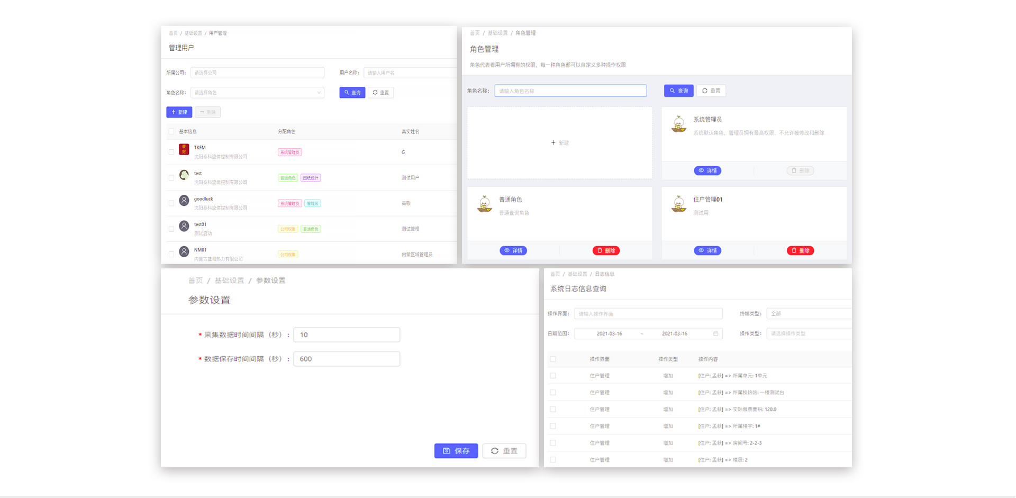Viewport: 1016px width, 498px height.
Task: Open the 角色名称 role dropdown in user management
Action: click(257, 93)
